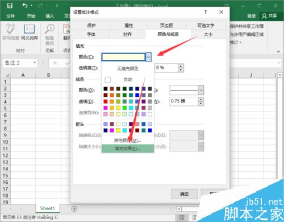Choose 自动 automatic color option
The height and width of the screenshot is (222, 284).
click(x=128, y=80)
